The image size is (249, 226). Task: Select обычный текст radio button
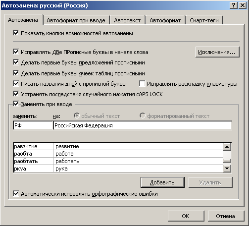tap(77, 115)
